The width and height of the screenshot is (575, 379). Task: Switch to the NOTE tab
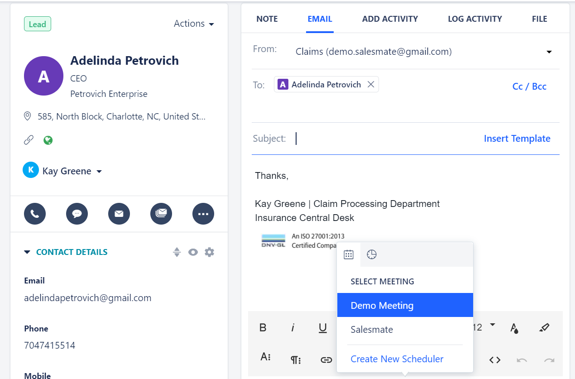pos(267,19)
